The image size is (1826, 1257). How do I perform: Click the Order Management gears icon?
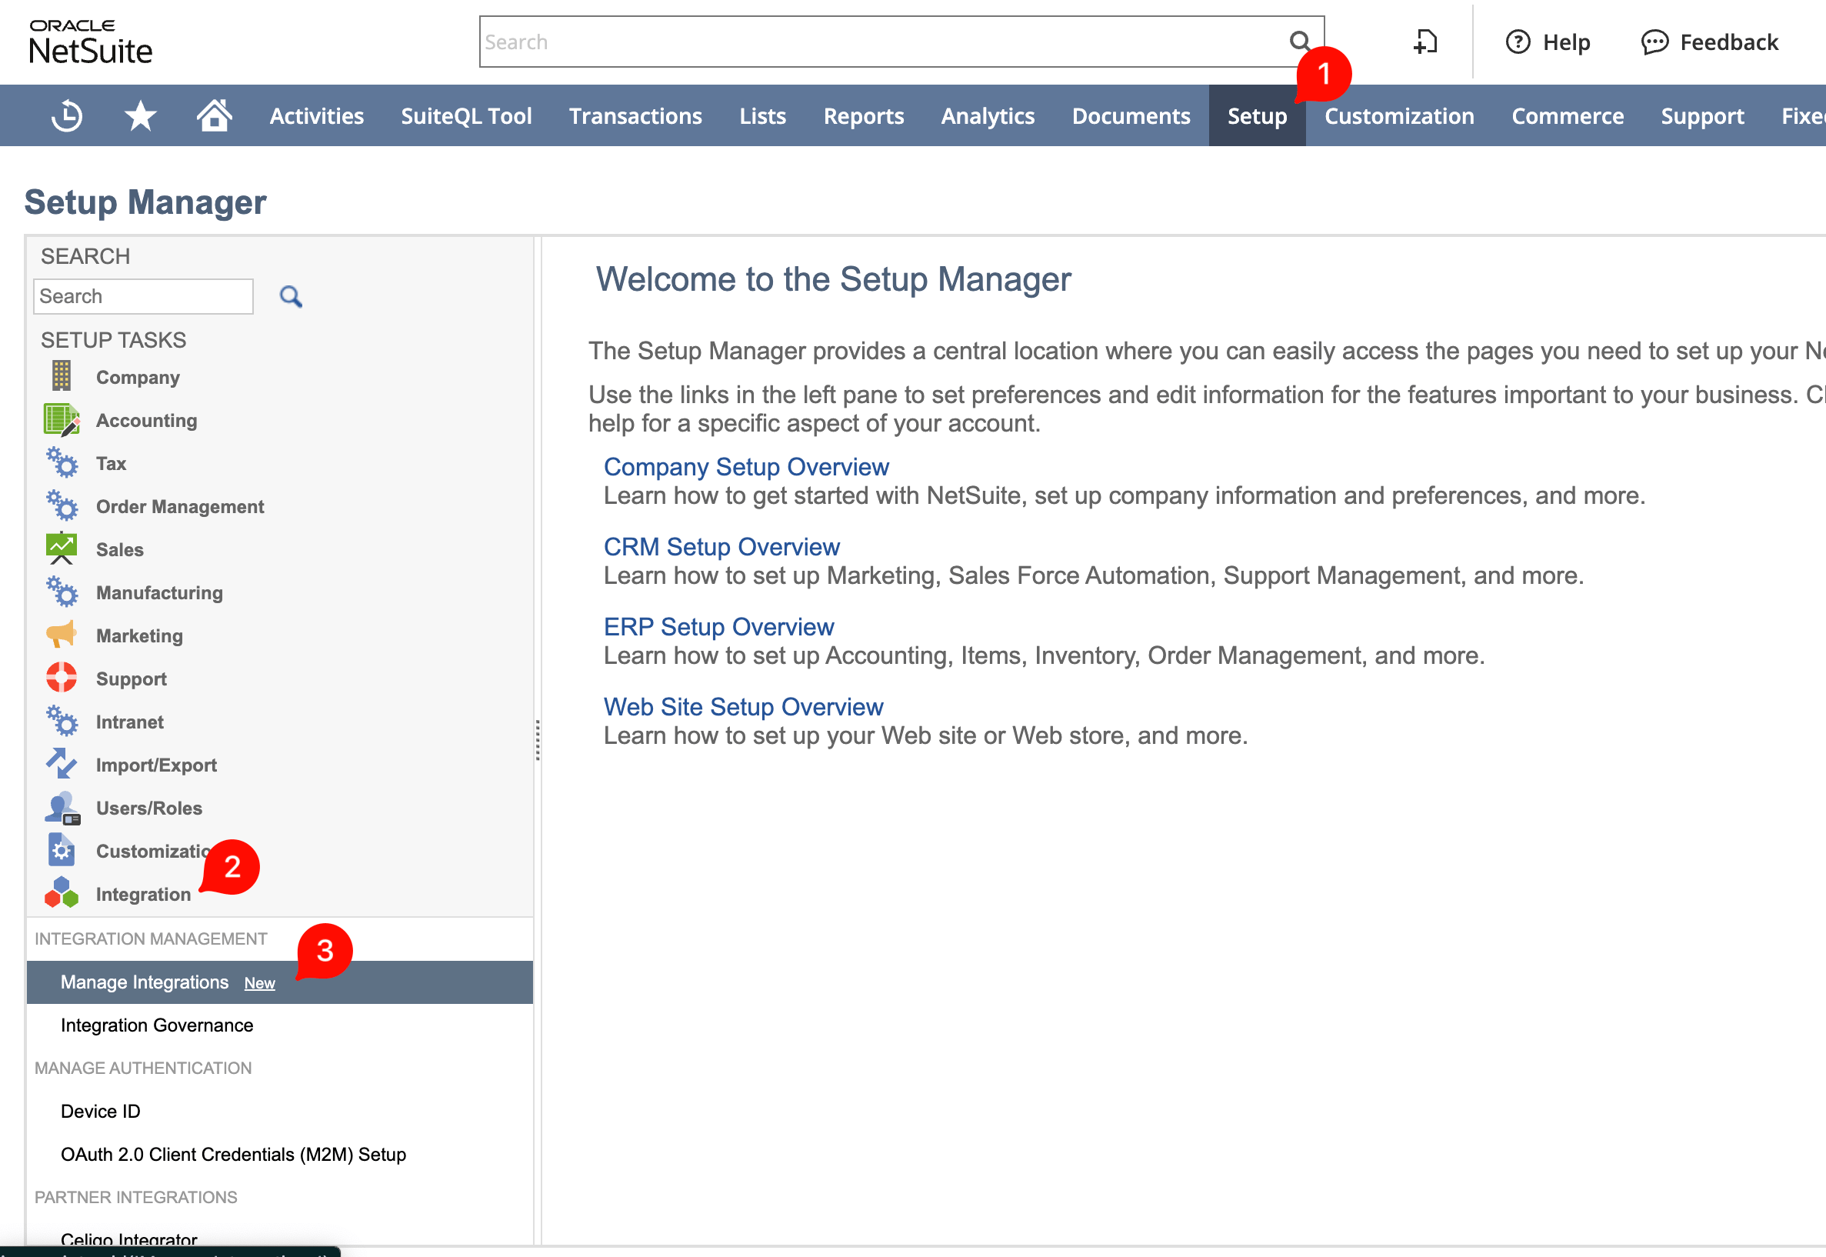(x=62, y=505)
